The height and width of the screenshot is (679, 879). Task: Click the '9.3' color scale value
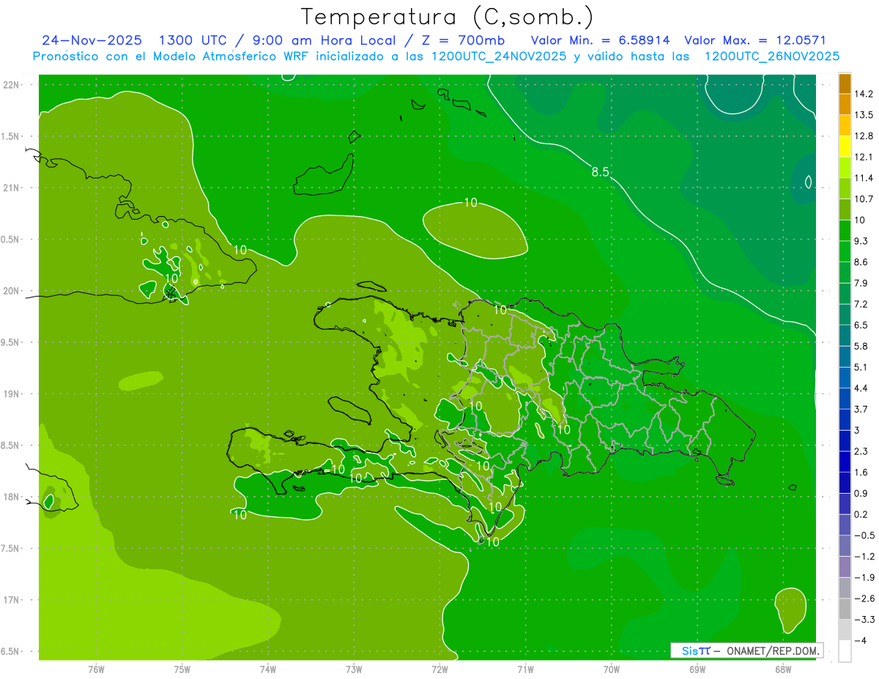(x=861, y=241)
